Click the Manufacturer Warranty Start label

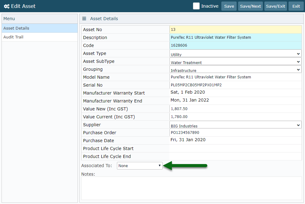click(114, 93)
